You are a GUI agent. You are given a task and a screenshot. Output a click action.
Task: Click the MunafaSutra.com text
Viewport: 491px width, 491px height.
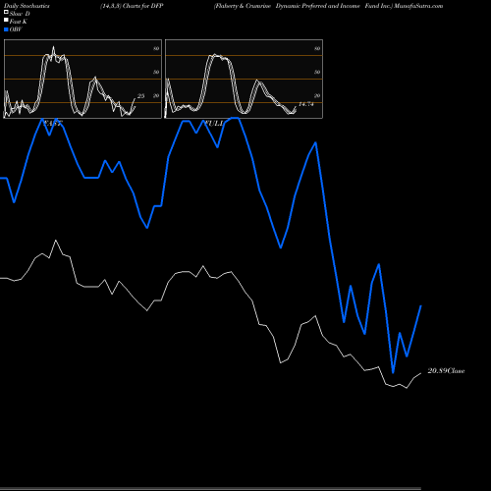pos(418,6)
